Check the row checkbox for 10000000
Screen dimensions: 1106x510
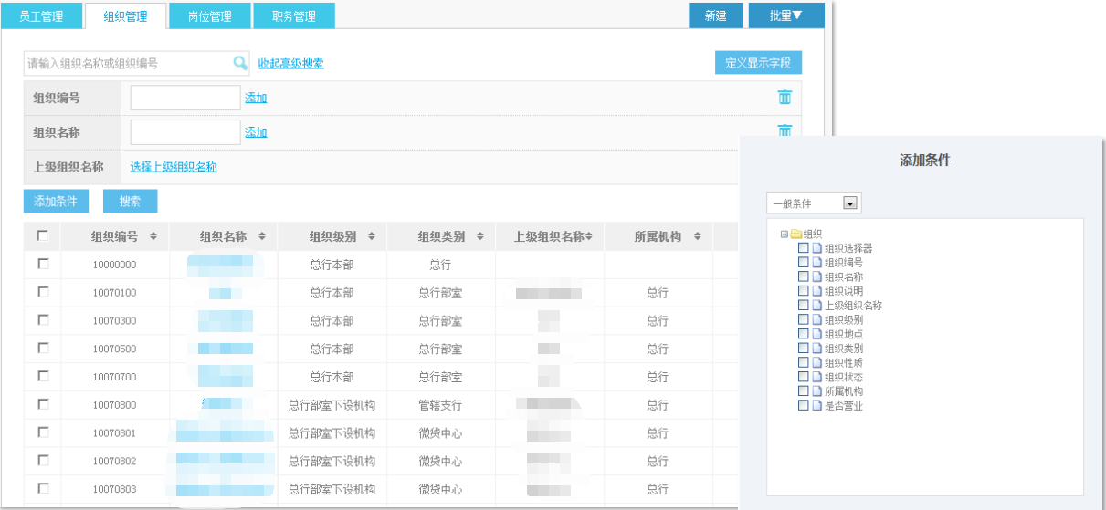coord(43,264)
